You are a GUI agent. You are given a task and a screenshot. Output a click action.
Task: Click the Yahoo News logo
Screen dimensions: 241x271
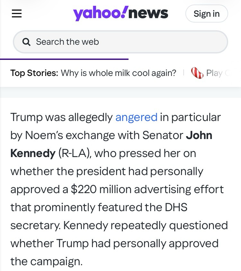121,14
